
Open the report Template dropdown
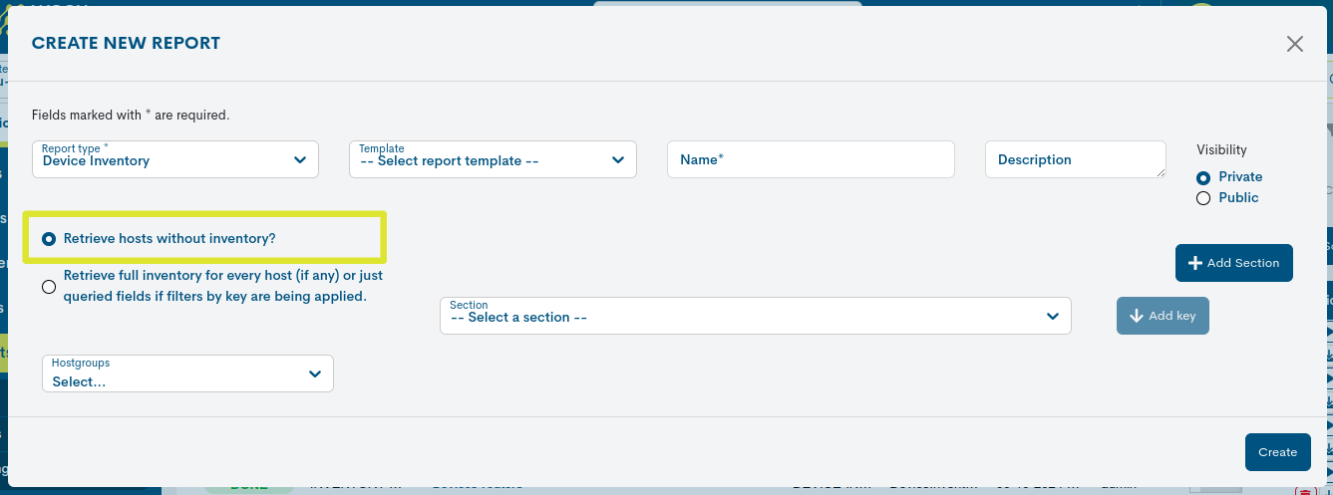click(x=493, y=159)
